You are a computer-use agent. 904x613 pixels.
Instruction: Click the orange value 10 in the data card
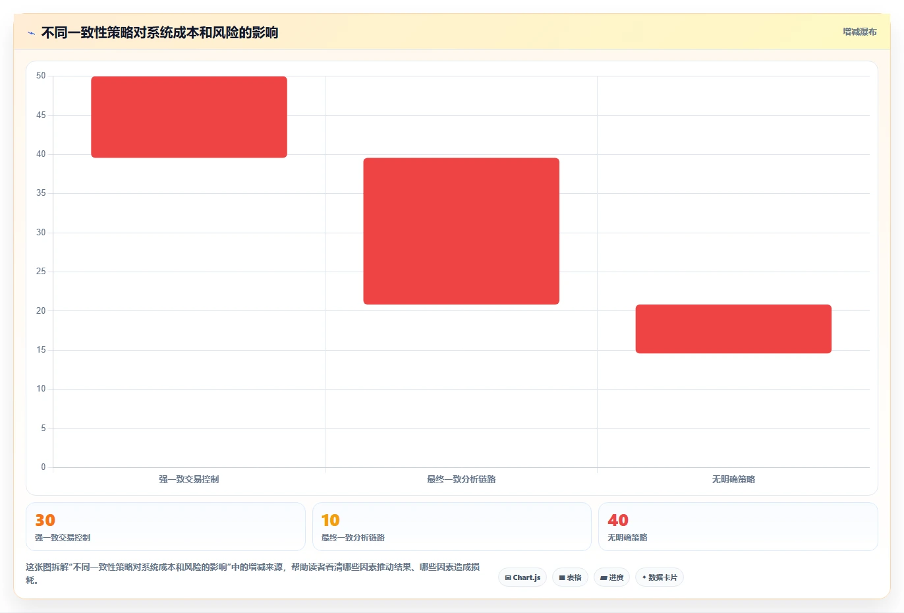pyautogui.click(x=331, y=520)
